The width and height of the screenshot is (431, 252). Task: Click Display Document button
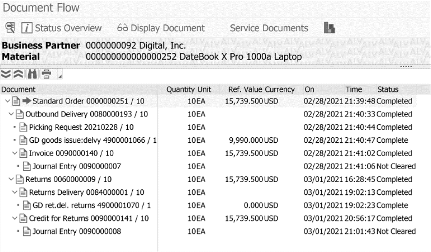coord(161,28)
